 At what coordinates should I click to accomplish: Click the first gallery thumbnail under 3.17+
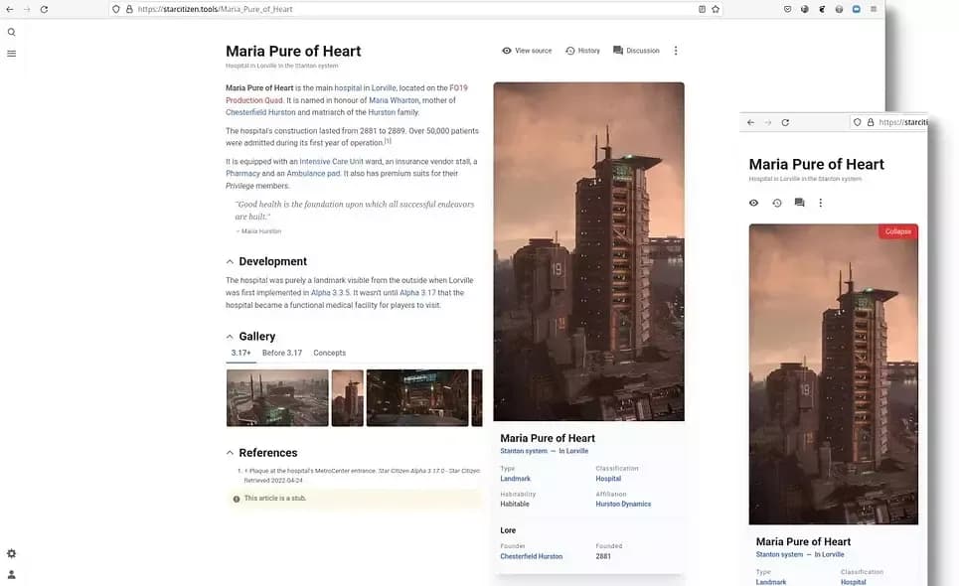pos(275,397)
